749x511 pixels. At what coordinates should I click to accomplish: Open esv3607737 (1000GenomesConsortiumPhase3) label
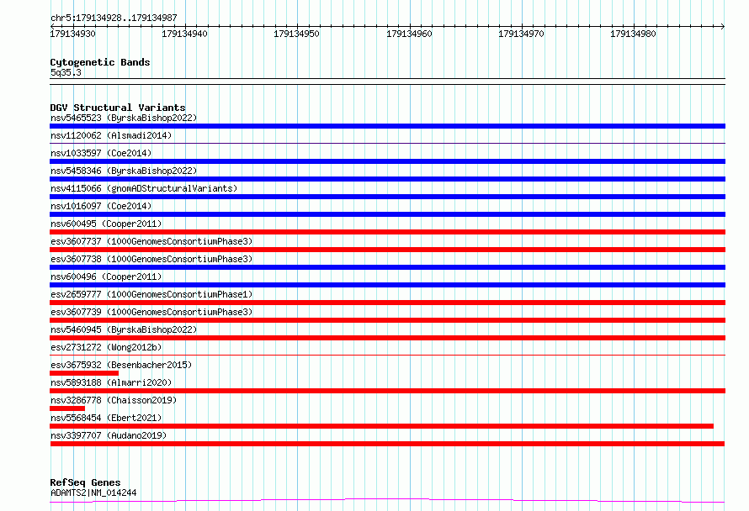[151, 241]
